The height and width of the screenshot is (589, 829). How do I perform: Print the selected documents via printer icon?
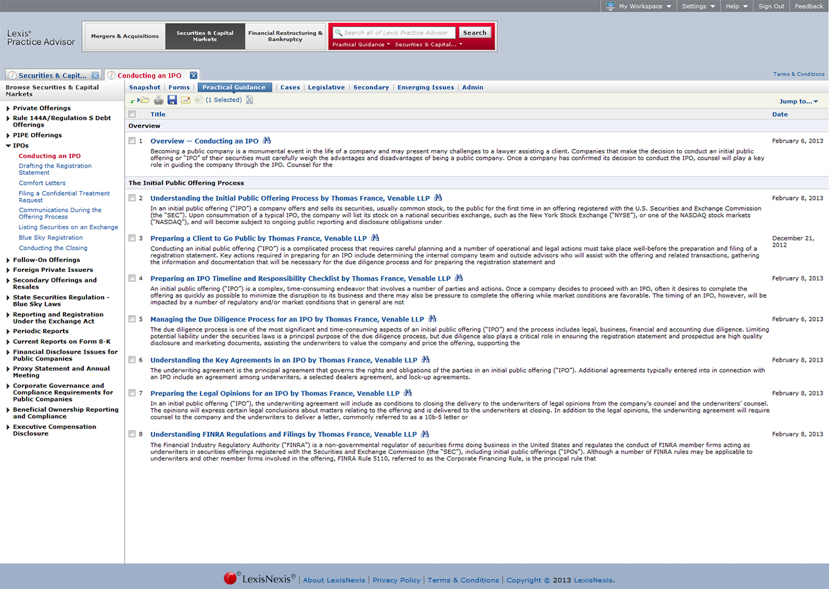click(x=159, y=100)
